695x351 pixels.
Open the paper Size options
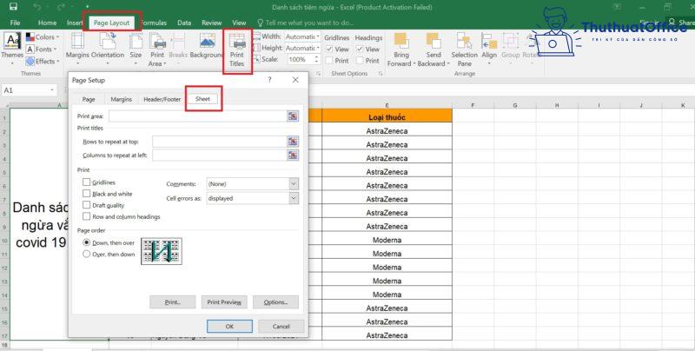136,47
